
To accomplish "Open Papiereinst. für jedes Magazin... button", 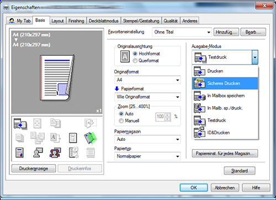I will tap(225, 154).
